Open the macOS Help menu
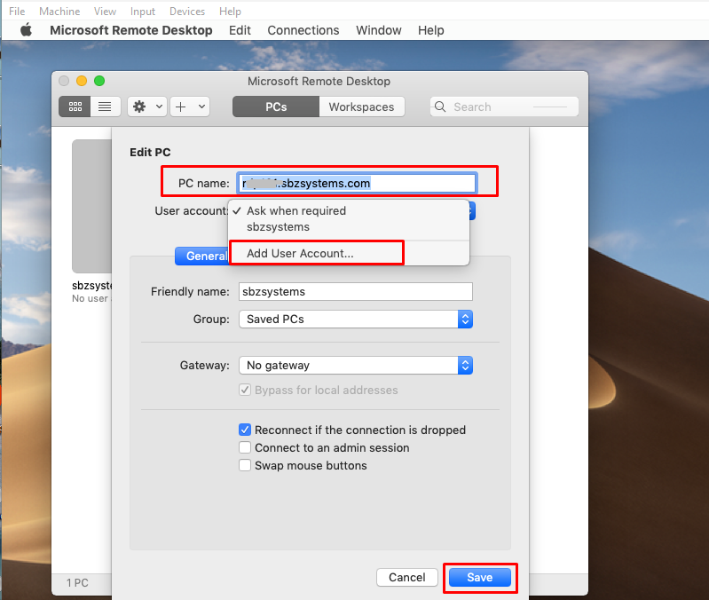This screenshot has height=600, width=709. 431,30
